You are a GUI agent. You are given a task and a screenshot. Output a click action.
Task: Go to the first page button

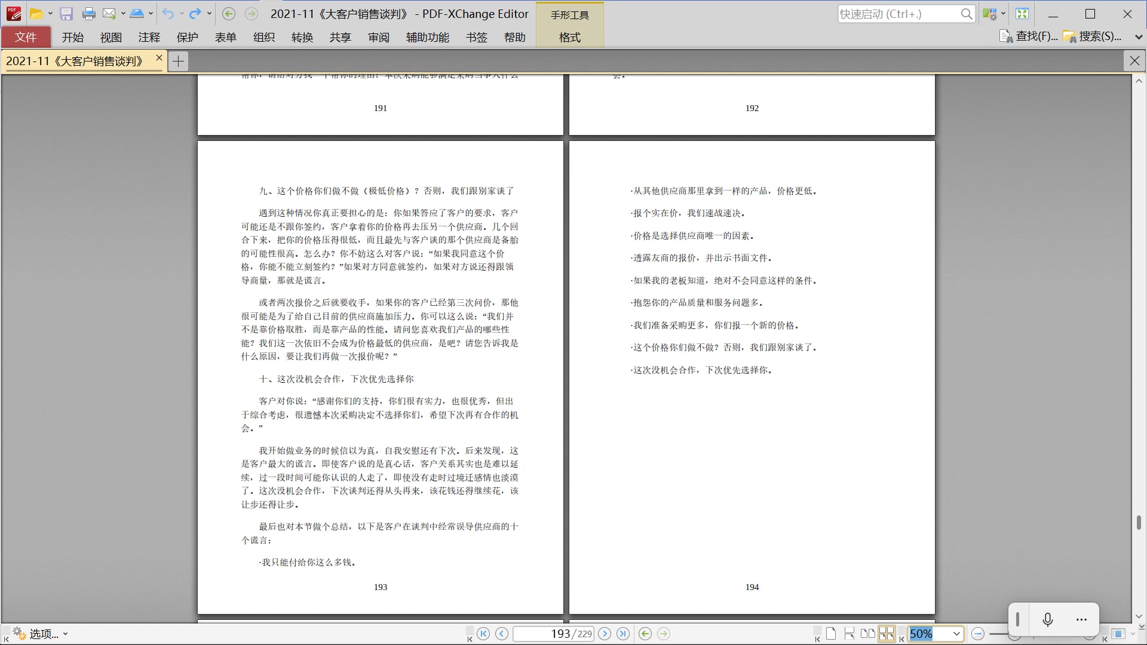click(x=483, y=634)
